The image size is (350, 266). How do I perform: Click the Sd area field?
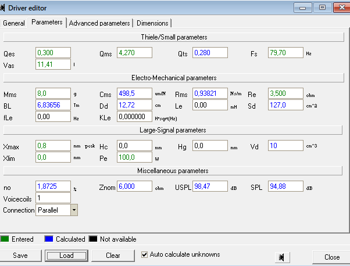[285, 105]
